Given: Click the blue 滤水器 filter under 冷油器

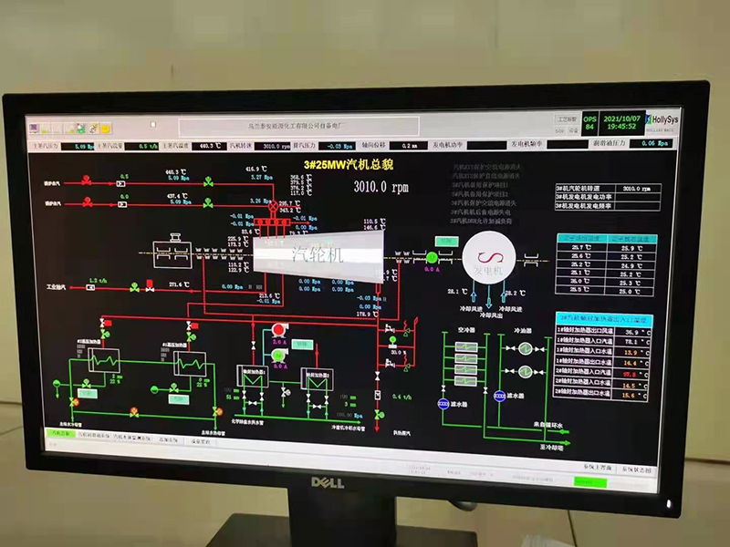Looking at the screenshot, I should (x=499, y=397).
